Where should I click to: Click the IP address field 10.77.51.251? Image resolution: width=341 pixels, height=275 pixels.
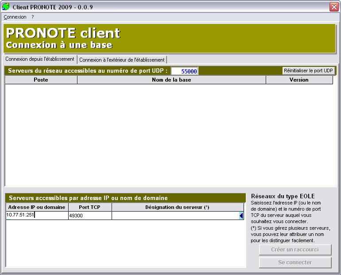point(37,215)
